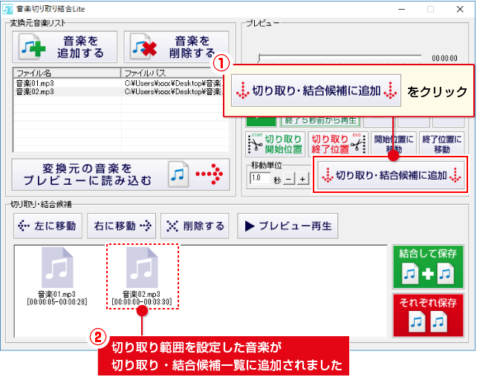Image resolution: width=477 pixels, height=377 pixels.
Task: Click the 結合して保存 green button
Action: 428,267
